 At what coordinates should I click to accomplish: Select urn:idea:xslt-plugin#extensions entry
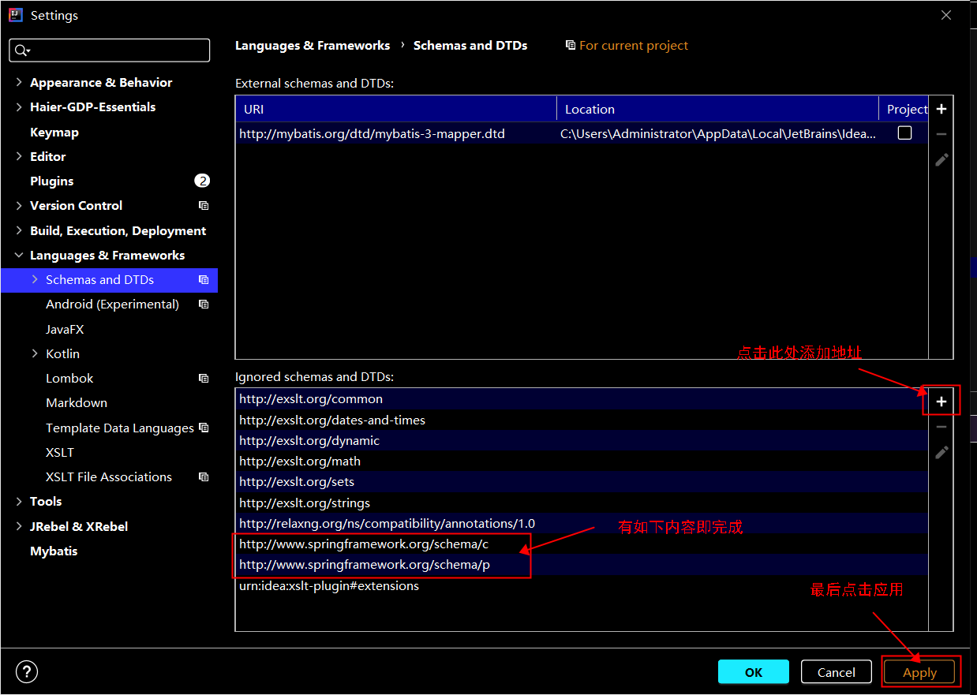click(582, 585)
